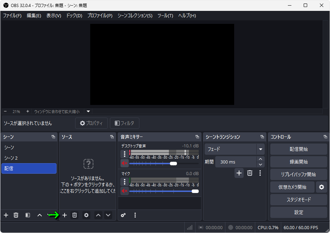This screenshot has width=330, height=233.
Task: Open the ツール(T) menu
Action: [165, 16]
